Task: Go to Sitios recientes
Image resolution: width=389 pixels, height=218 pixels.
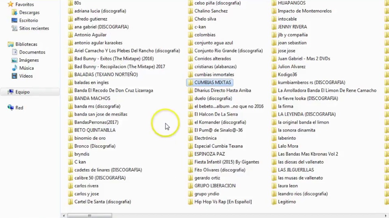Action: tap(34, 28)
